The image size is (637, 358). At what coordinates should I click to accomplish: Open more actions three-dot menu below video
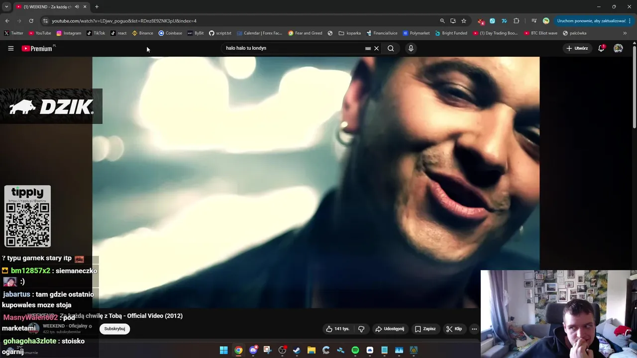pyautogui.click(x=474, y=329)
